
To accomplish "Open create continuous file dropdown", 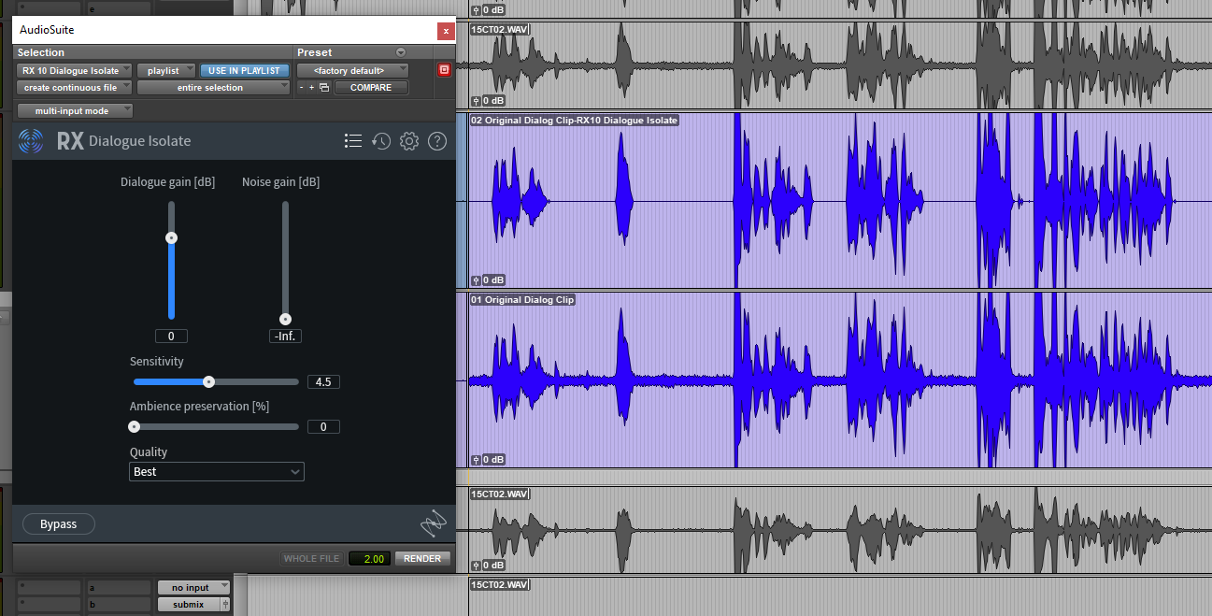I will [75, 88].
